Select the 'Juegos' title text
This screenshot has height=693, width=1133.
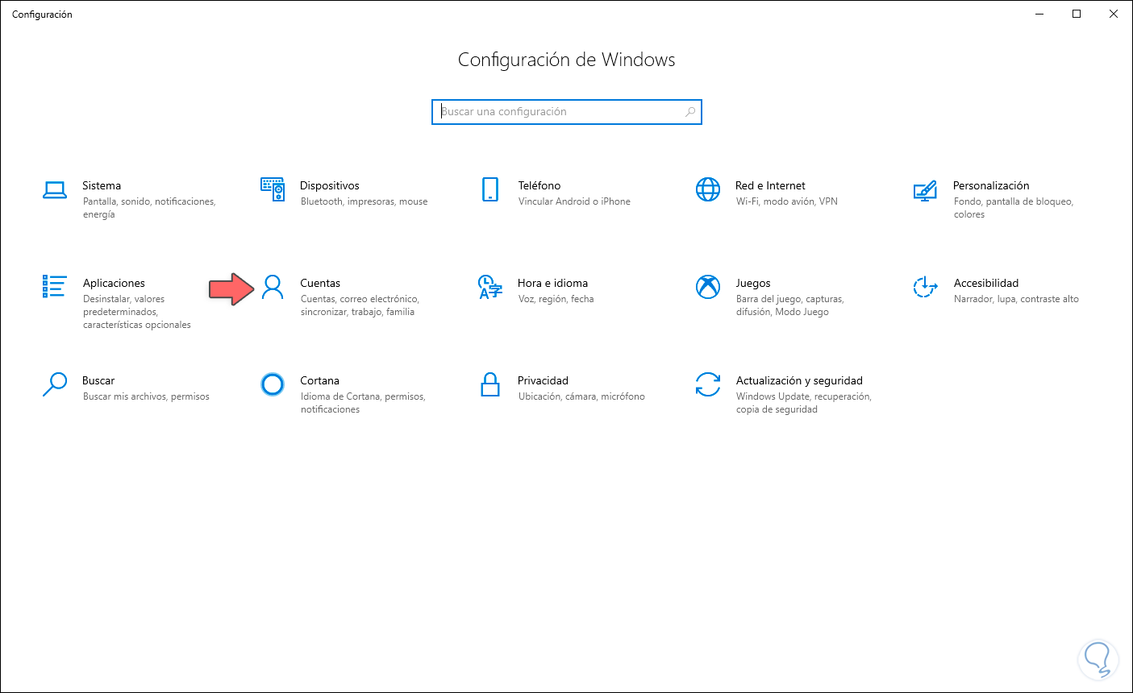click(x=753, y=283)
